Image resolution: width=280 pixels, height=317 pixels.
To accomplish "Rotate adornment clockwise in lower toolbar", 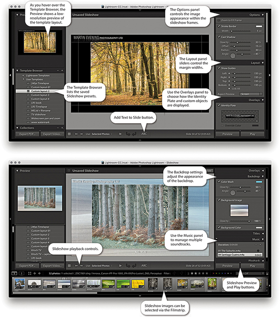I will [x=134, y=266].
